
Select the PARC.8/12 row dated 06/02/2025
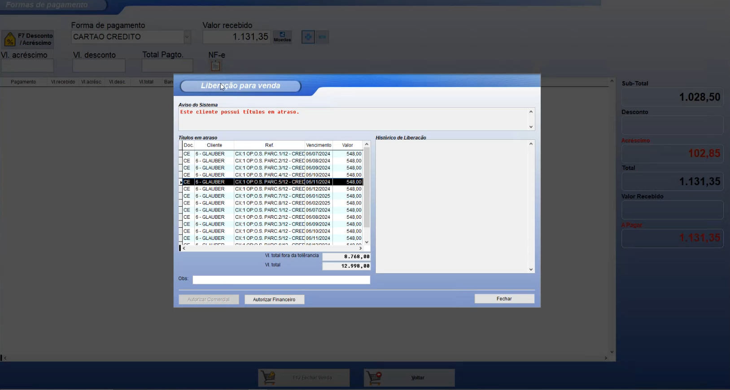click(x=269, y=203)
